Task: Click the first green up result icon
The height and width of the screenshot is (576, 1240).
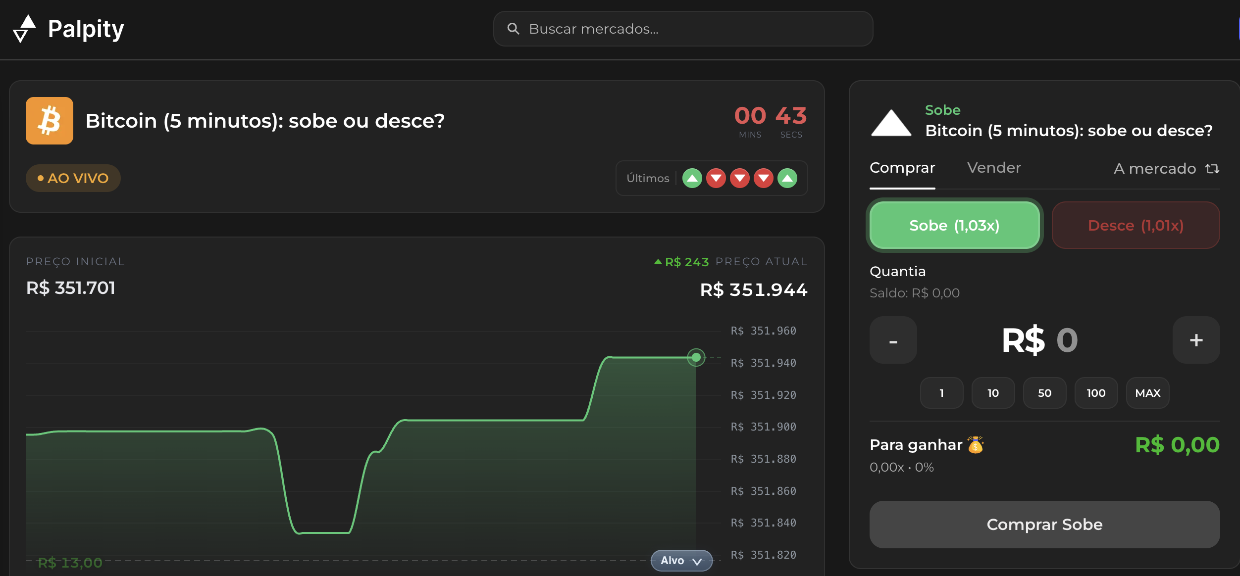Action: point(692,178)
